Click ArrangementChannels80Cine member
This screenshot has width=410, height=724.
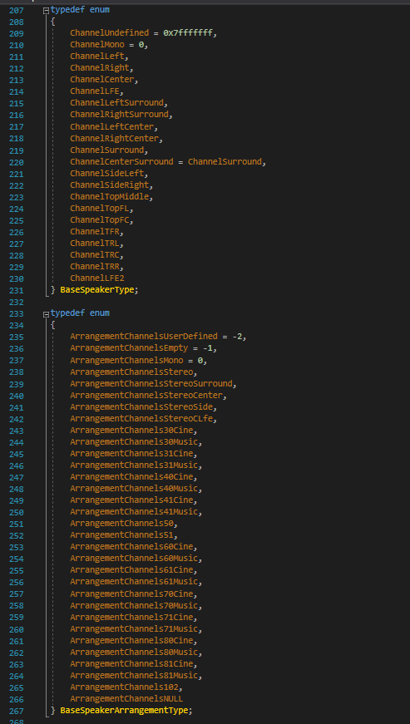[x=131, y=641]
